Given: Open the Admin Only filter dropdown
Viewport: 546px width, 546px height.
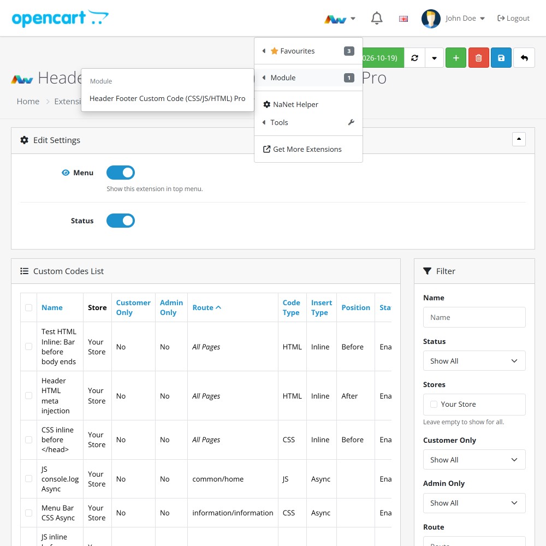Looking at the screenshot, I should [x=474, y=503].
